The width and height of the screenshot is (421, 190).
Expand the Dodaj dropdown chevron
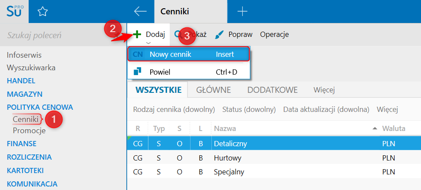(x=148, y=43)
